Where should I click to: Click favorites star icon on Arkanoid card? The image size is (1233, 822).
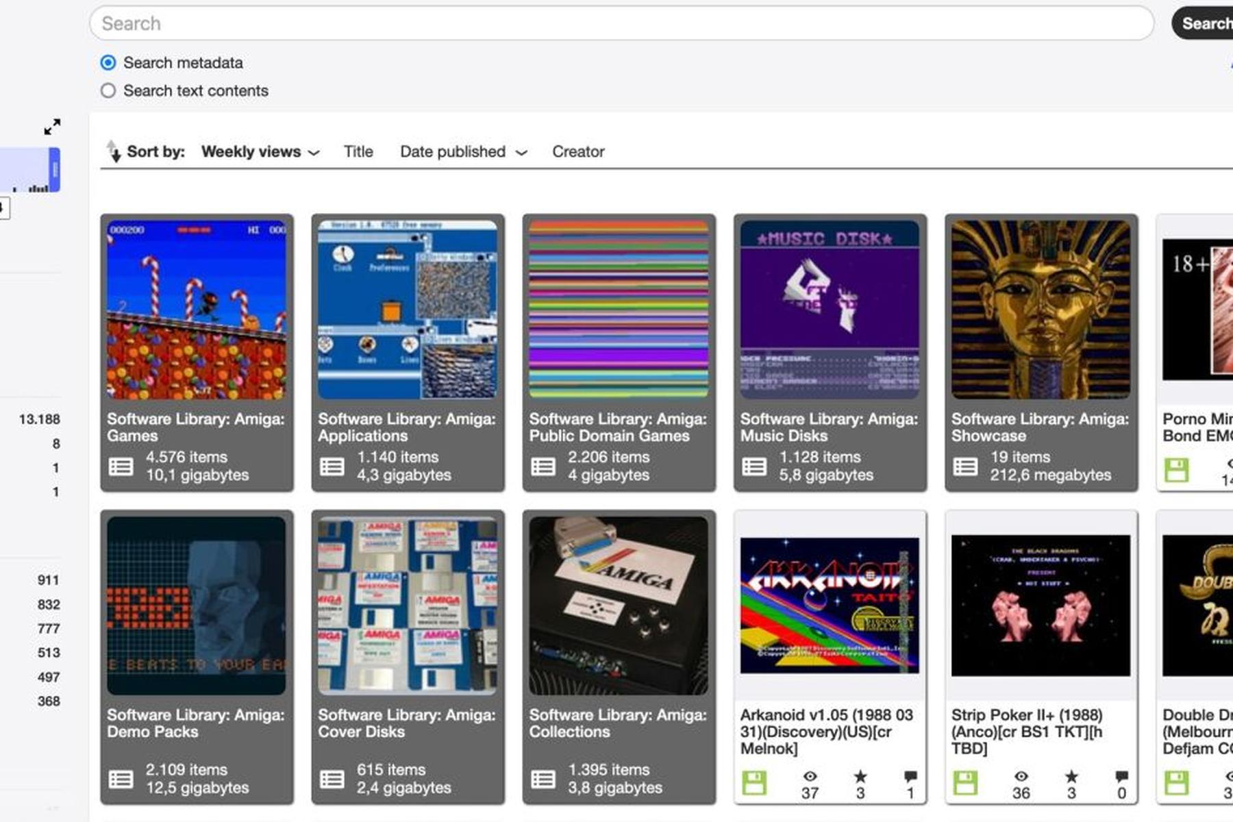[x=860, y=776]
